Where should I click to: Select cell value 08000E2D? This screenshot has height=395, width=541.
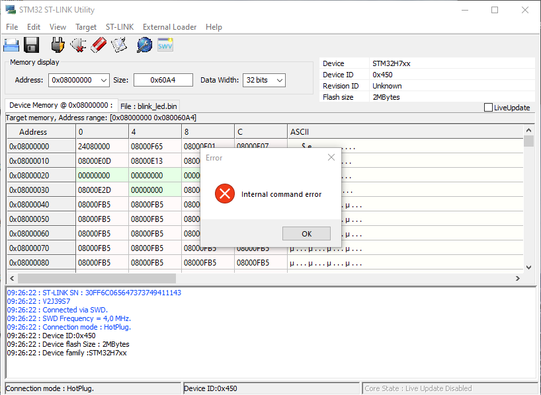(102, 190)
